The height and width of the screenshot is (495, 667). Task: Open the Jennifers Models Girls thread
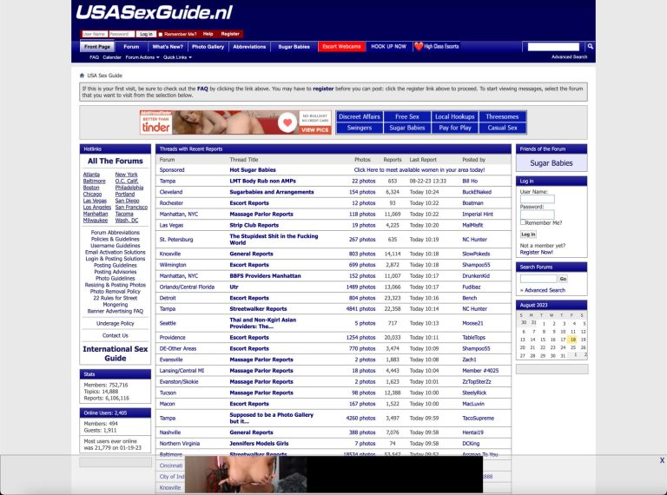[259, 443]
